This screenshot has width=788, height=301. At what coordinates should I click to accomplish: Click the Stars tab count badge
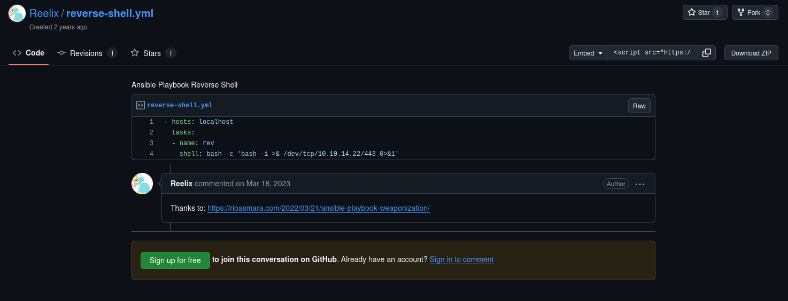coord(171,53)
